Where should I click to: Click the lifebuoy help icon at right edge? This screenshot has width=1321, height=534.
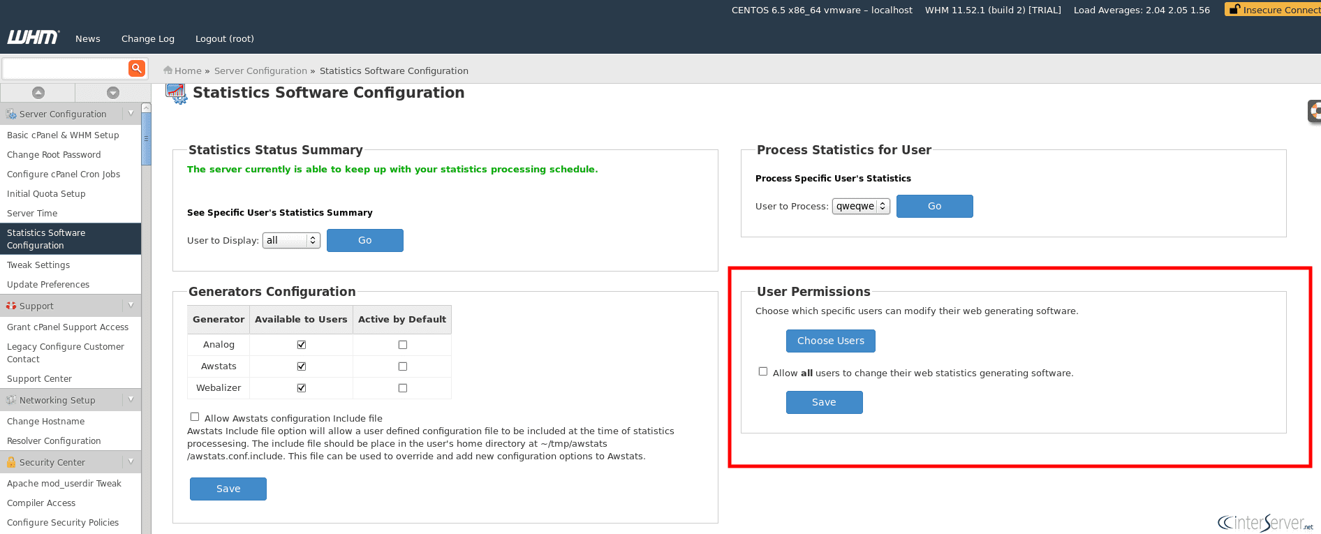(1314, 111)
